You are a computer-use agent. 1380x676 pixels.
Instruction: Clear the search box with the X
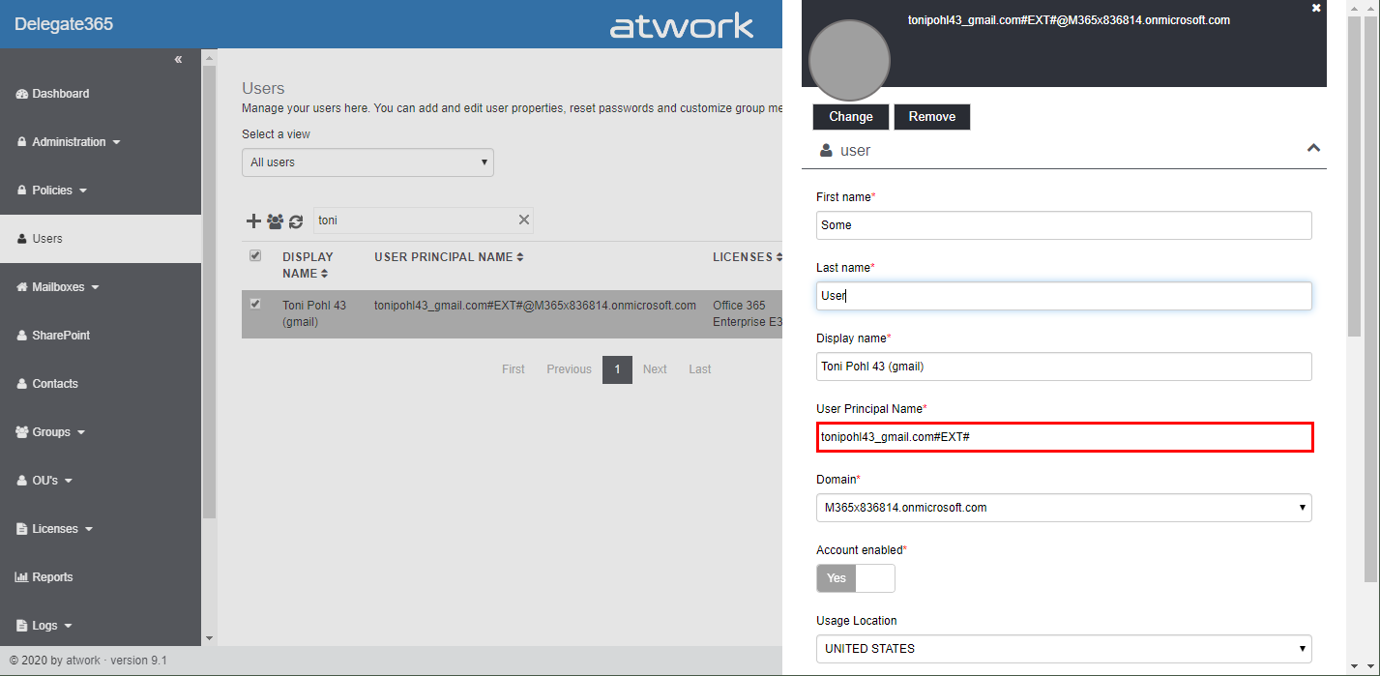[524, 220]
